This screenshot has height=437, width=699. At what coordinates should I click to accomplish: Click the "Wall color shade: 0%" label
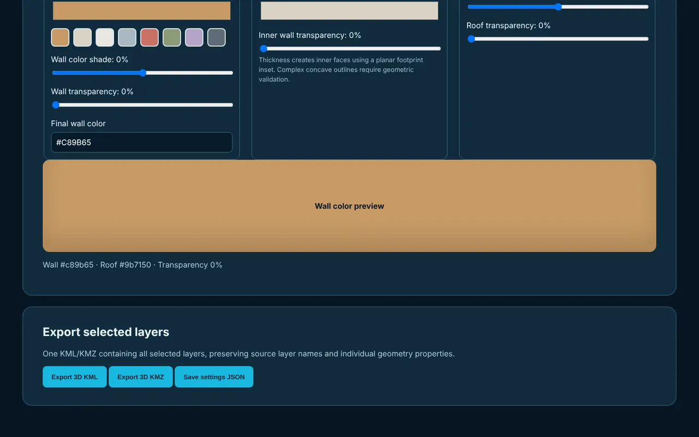90,60
